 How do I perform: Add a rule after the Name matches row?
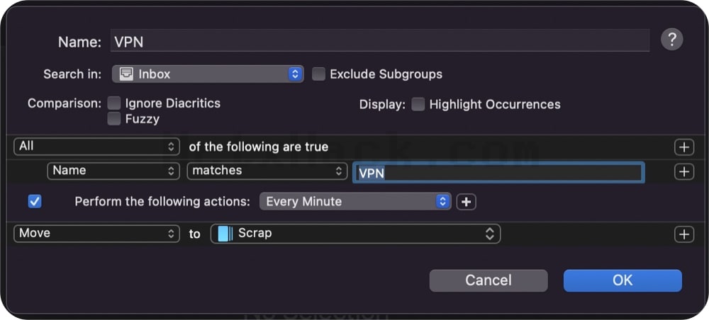[684, 171]
